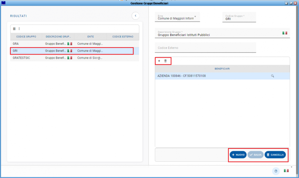Screen dimensions: 299x178
Task: Click the column chooser icon above results
Action: coord(14,29)
